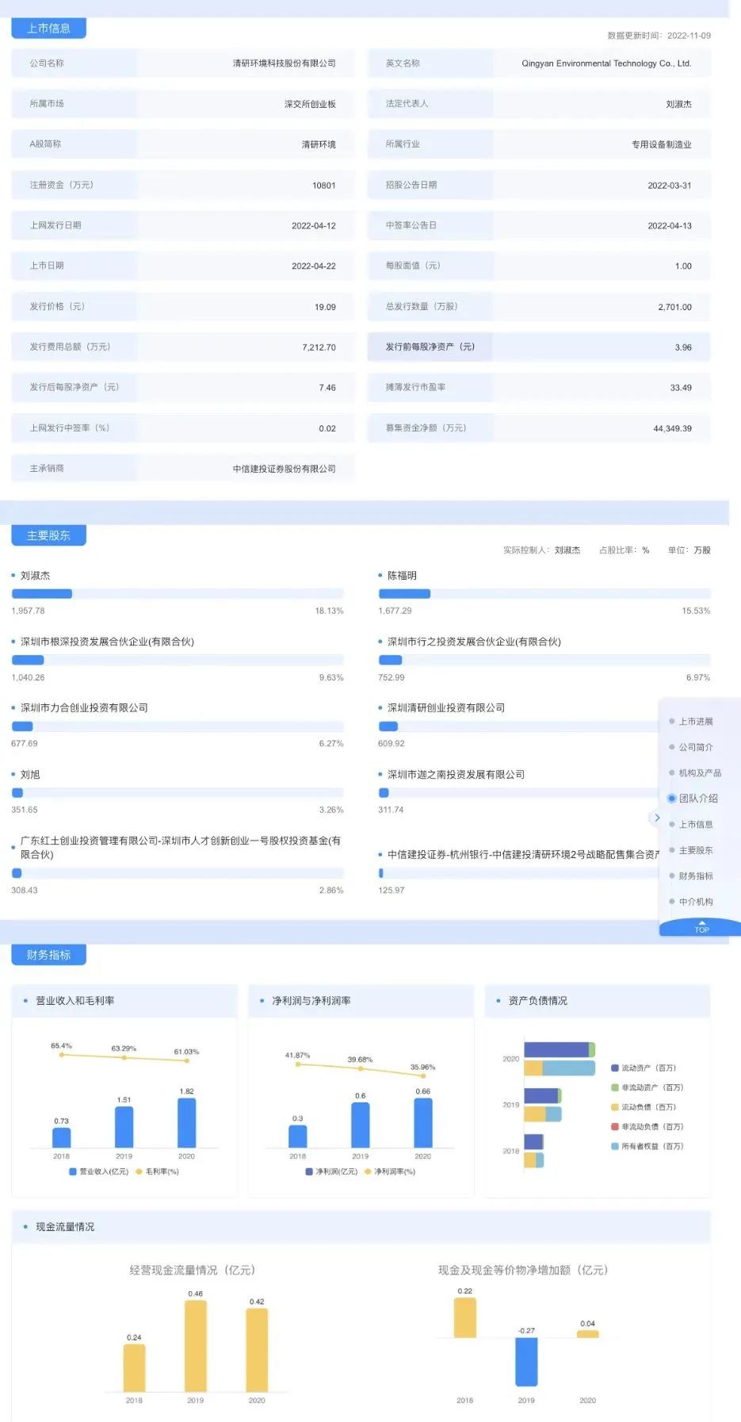Go to 公司简介 section in side menu

coord(695,747)
